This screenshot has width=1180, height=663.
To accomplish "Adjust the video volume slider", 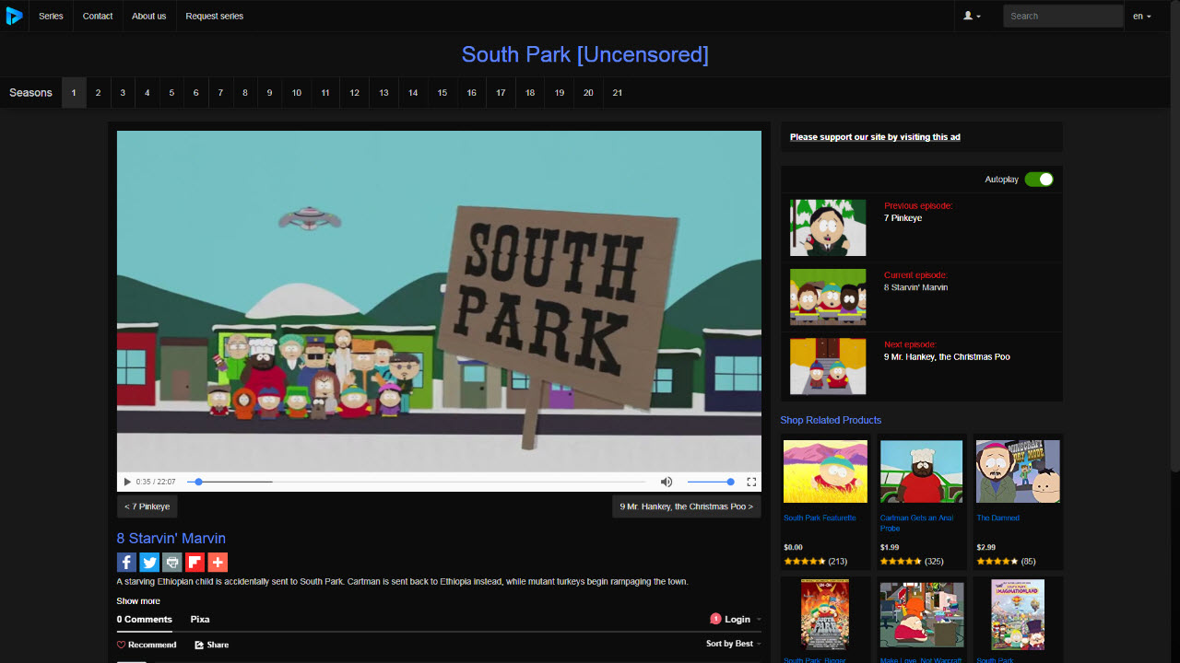I will [711, 482].
